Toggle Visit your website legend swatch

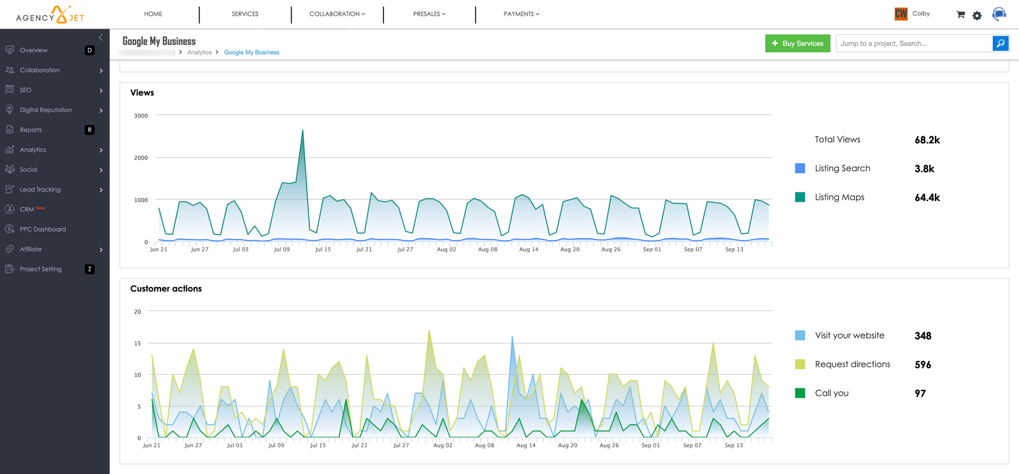point(800,335)
